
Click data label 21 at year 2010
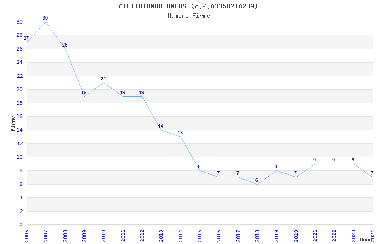(x=103, y=79)
